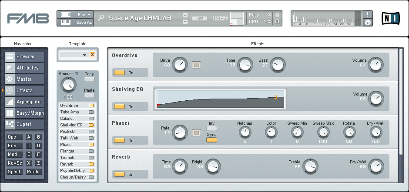Click the Amount knob set to 100
The image size is (409, 192).
point(68,85)
